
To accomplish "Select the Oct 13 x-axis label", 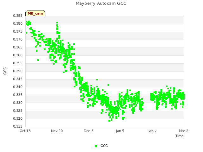I will (x=25, y=131).
